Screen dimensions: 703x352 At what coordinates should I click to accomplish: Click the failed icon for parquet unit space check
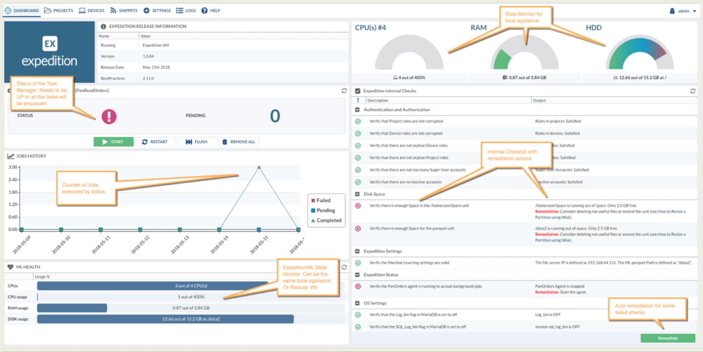coord(358,229)
